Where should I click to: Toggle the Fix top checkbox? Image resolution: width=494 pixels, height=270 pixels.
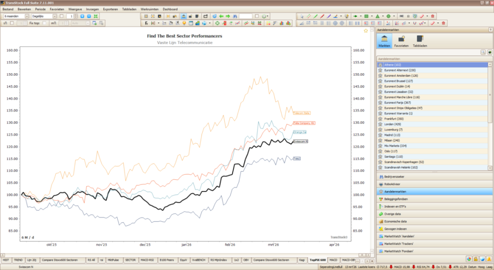click(x=44, y=23)
